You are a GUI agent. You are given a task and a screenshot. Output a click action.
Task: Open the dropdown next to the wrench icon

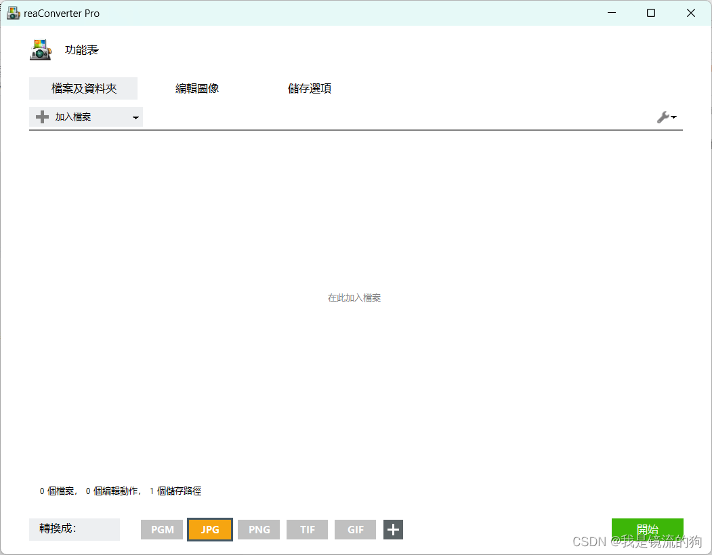click(x=673, y=117)
